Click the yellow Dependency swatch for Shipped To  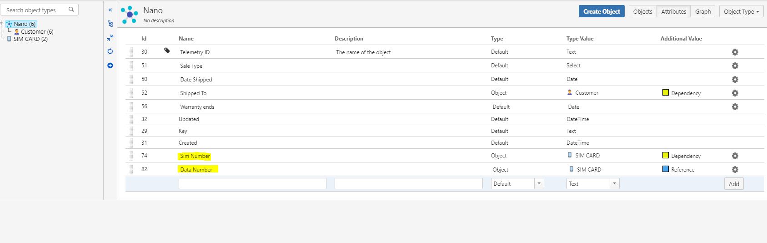(665, 92)
